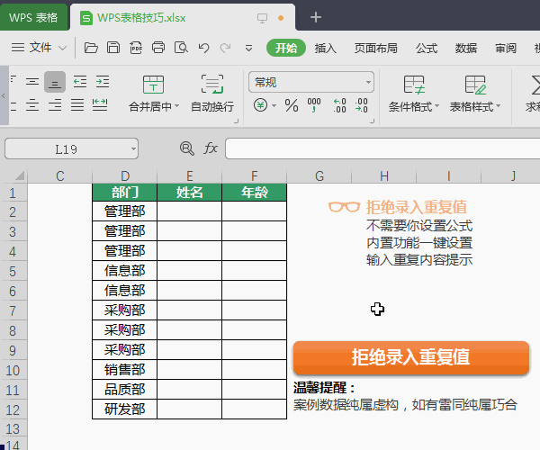Open new tab with plus button
This screenshot has width=540, height=450.
coord(316,17)
